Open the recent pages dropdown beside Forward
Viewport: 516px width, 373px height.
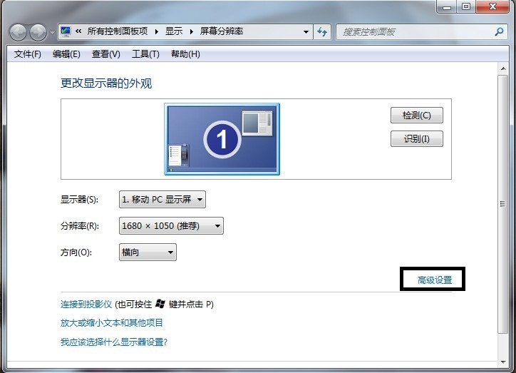coord(52,33)
